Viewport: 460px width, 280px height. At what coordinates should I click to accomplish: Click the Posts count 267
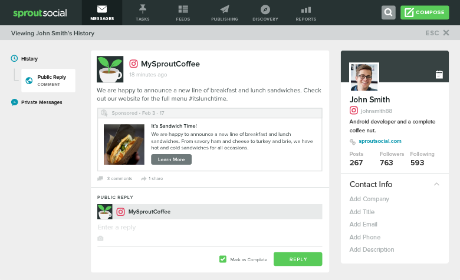356,163
